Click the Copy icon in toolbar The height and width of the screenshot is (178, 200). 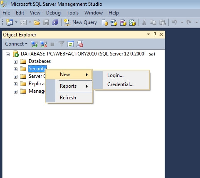pos(153,22)
